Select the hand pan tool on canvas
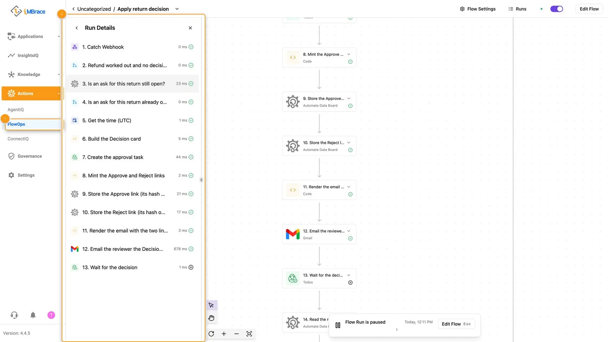Viewport: 608px width, 342px height. [x=212, y=318]
